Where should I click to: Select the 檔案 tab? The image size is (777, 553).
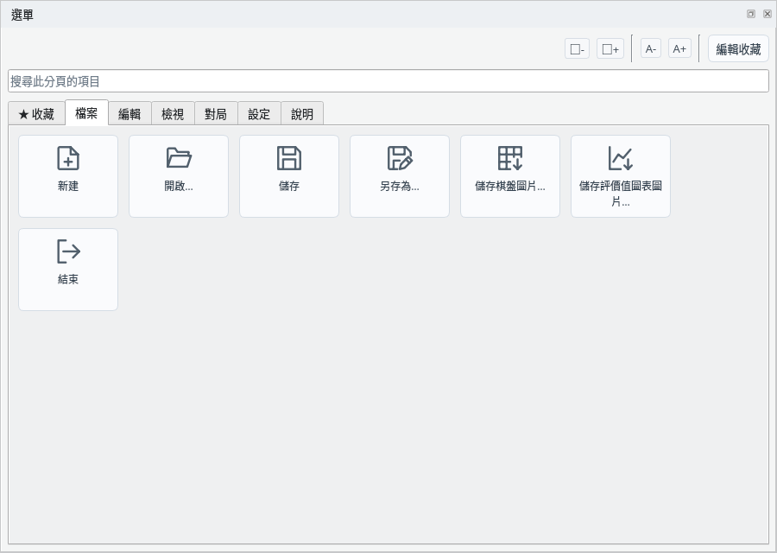coord(86,113)
